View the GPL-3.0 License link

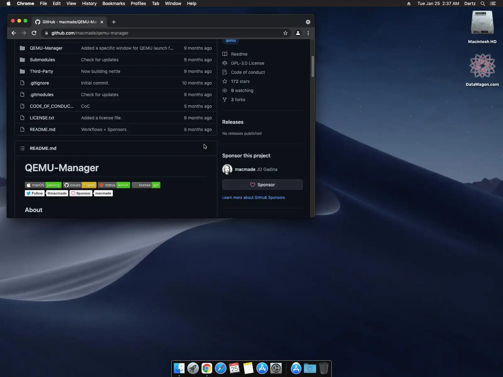point(247,63)
